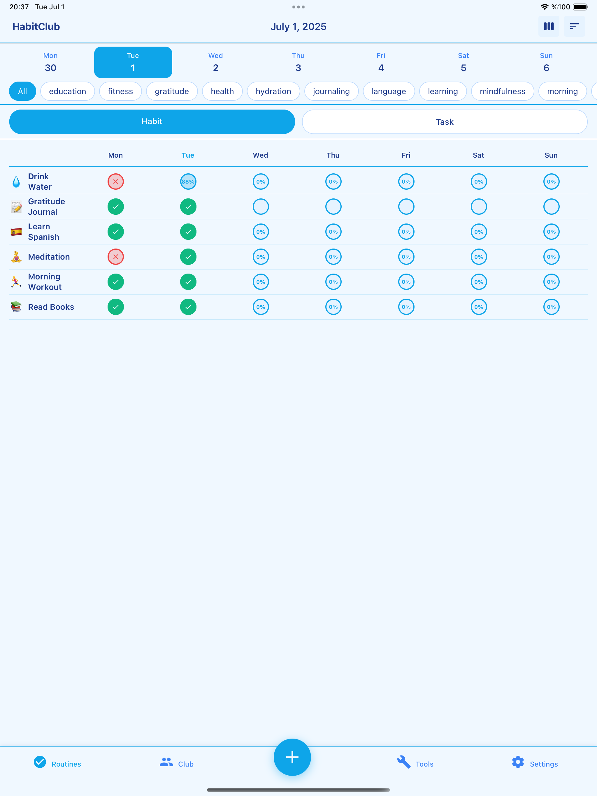Open Read Books Sunday 0% circle
The image size is (597, 796).
point(551,307)
